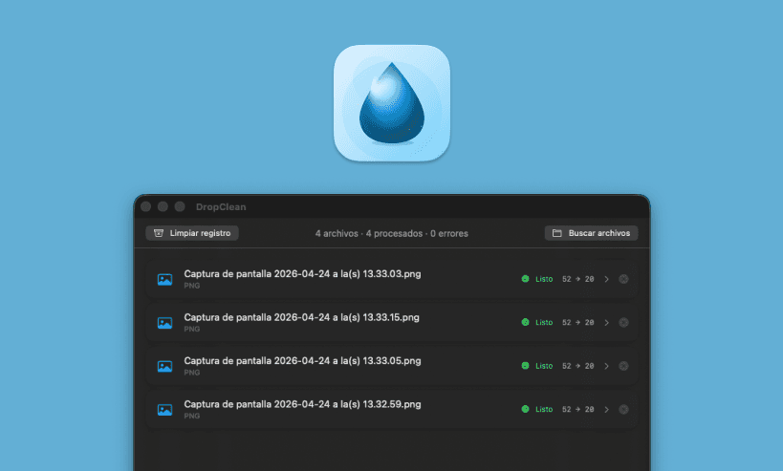Zoom the DropClean window
Screen dimensions: 783x471
pos(180,206)
